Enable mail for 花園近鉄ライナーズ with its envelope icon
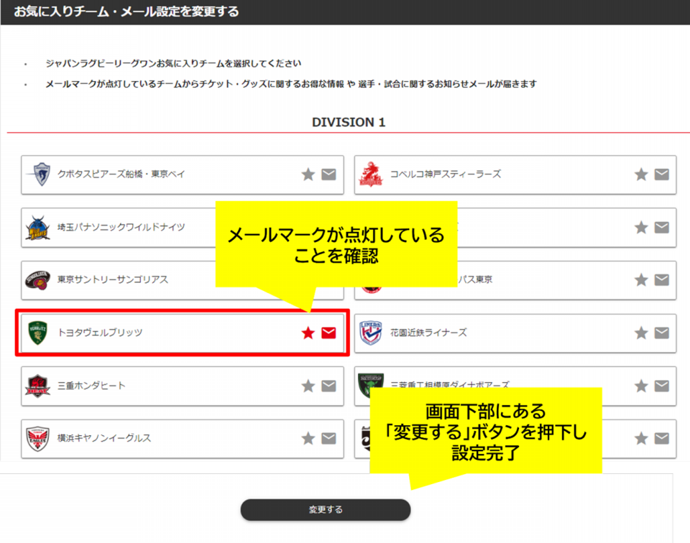The height and width of the screenshot is (543, 690). coord(662,333)
